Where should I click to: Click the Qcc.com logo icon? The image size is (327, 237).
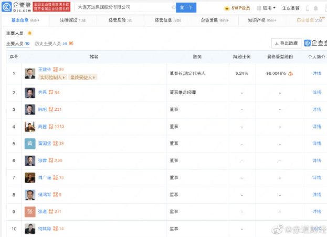[7, 7]
